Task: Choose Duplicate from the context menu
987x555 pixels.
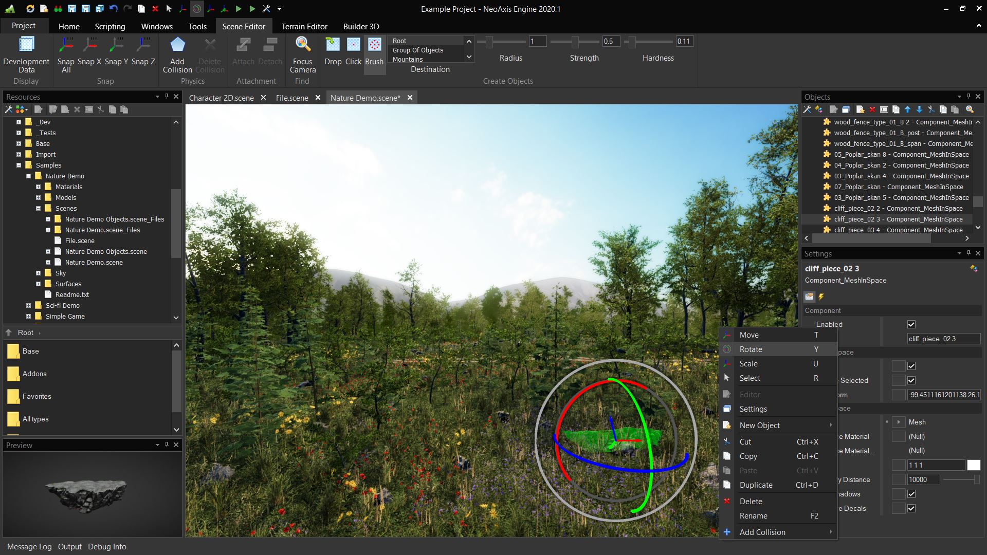Action: point(756,485)
